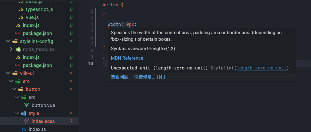Click line number 10 in gutter
Screen dimensions: 311x132
90,63
